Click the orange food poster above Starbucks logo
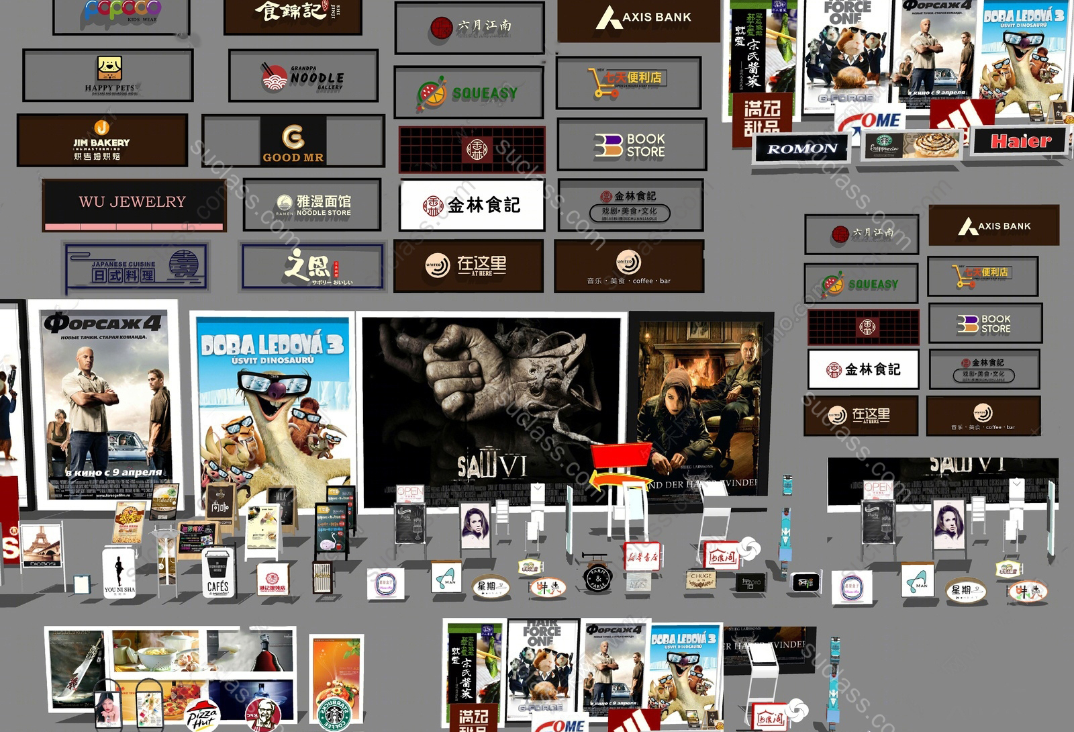This screenshot has height=732, width=1074. pyautogui.click(x=336, y=672)
